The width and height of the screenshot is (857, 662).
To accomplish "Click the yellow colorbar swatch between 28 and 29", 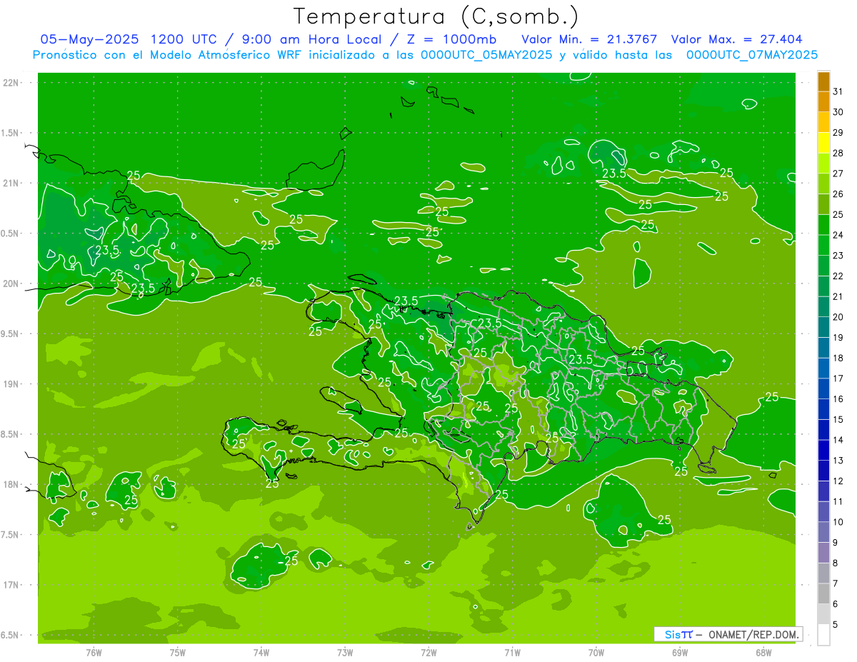I will 823,143.
